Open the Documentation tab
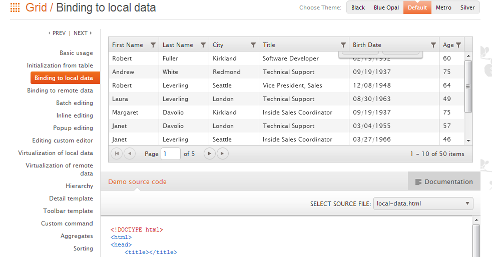Image resolution: width=492 pixels, height=257 pixels. tap(444, 181)
